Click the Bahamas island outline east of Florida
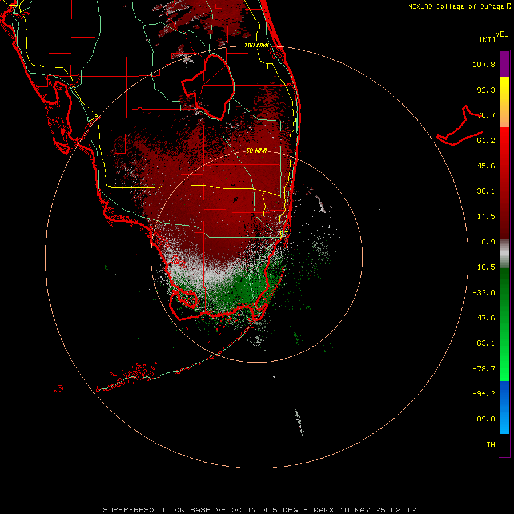514x514 pixels. (x=460, y=126)
